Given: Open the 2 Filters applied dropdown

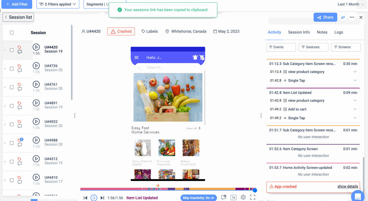Looking at the screenshot, I should [58, 4].
